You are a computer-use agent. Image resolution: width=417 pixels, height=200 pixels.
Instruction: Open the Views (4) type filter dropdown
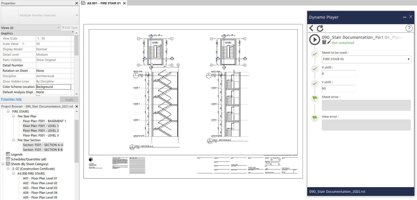pyautogui.click(x=30, y=28)
